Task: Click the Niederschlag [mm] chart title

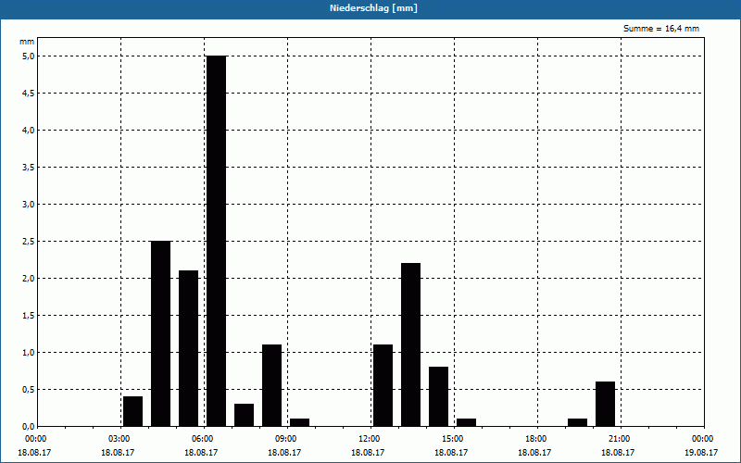Action: pos(373,8)
